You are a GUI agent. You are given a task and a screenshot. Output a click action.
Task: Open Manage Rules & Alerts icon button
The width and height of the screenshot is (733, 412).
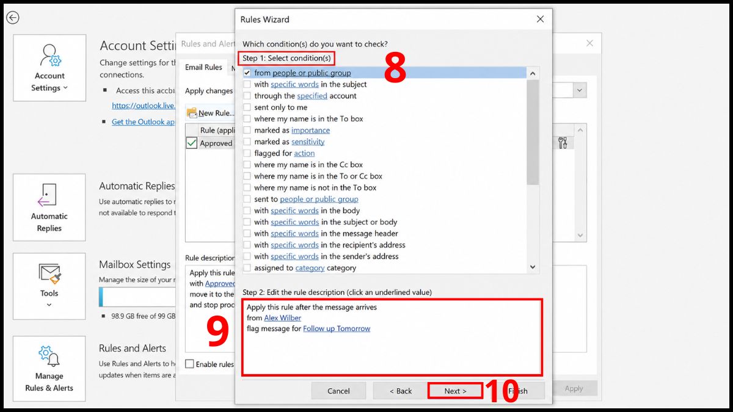49,369
